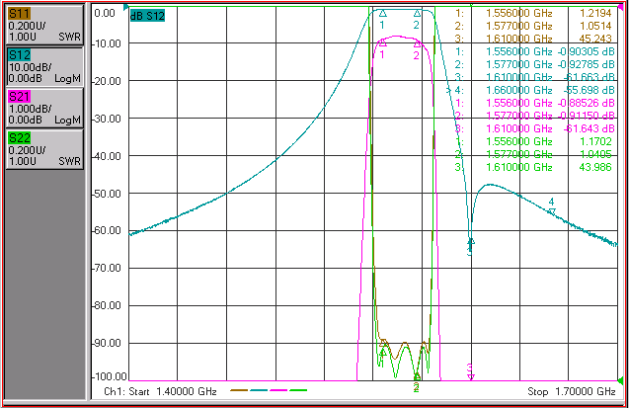Image resolution: width=629 pixels, height=408 pixels.
Task: Select the S12 LogM trace panel
Action: pos(44,66)
